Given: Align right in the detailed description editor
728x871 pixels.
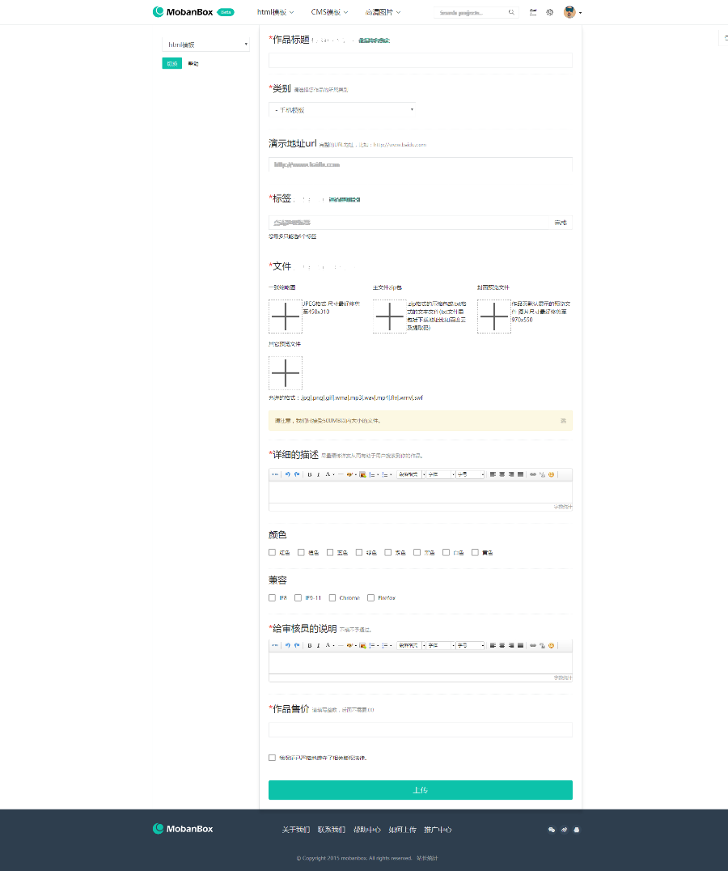Looking at the screenshot, I should tap(511, 474).
